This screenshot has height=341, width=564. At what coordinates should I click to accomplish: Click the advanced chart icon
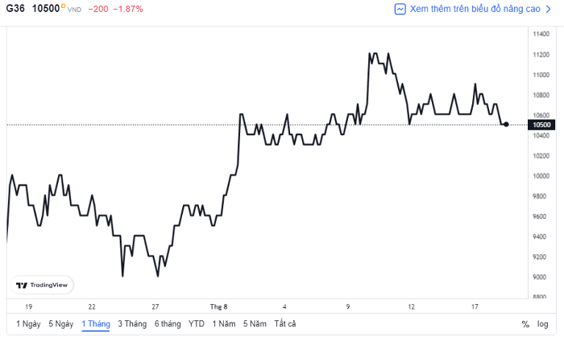click(x=400, y=9)
